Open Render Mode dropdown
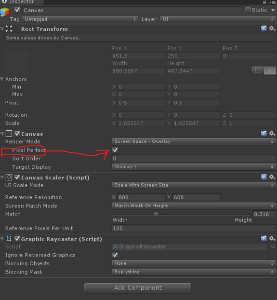 (x=194, y=142)
